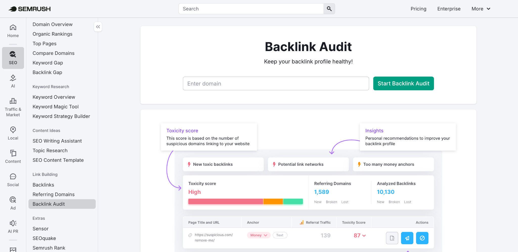
Task: Click referral traffic value 139
Action: pos(326,236)
